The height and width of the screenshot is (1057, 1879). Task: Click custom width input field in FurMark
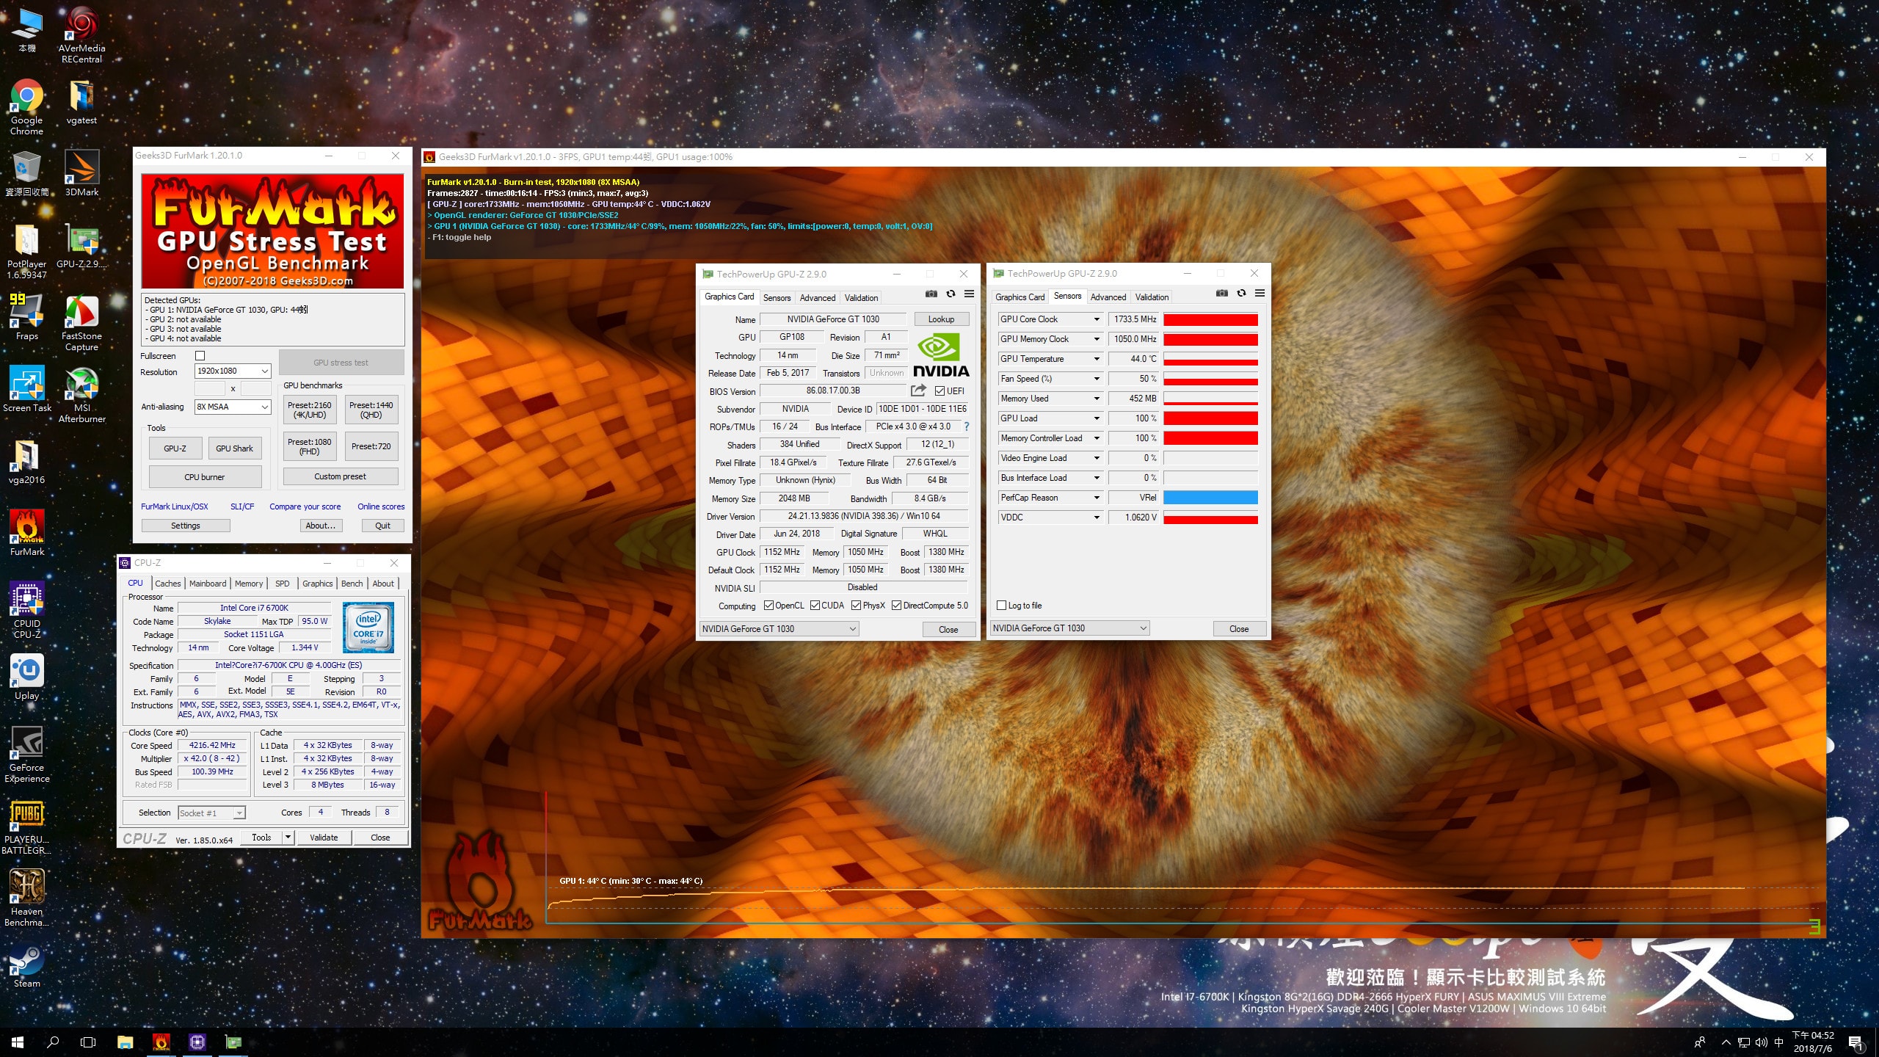210,388
